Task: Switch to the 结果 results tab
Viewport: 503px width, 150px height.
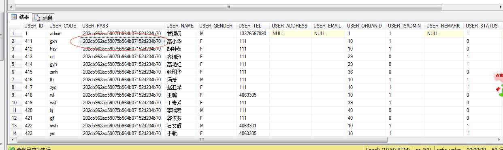Action: (20, 17)
